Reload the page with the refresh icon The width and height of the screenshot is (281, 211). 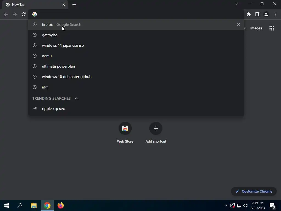[24, 14]
